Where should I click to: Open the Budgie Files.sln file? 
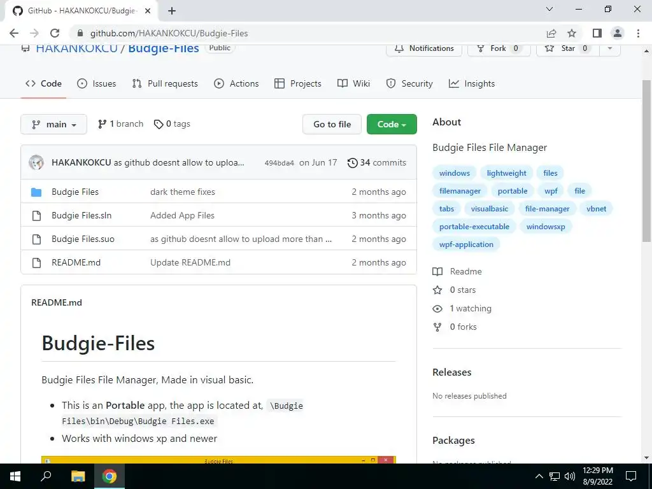click(81, 215)
